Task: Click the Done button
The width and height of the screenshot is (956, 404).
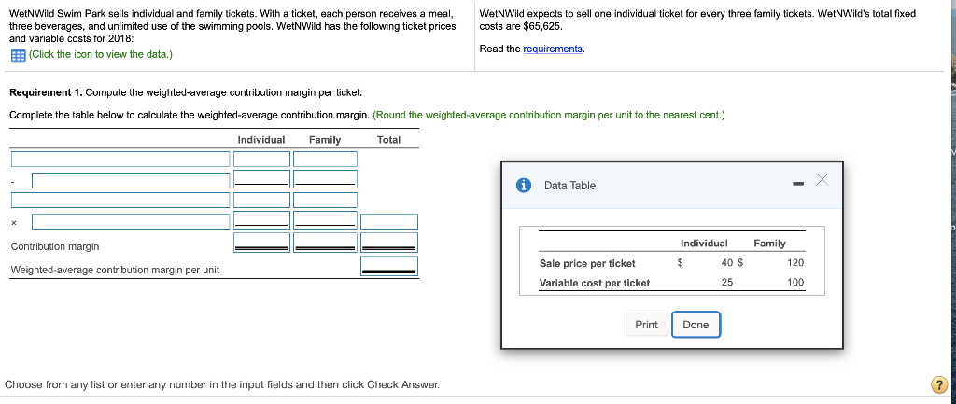Action: point(696,325)
